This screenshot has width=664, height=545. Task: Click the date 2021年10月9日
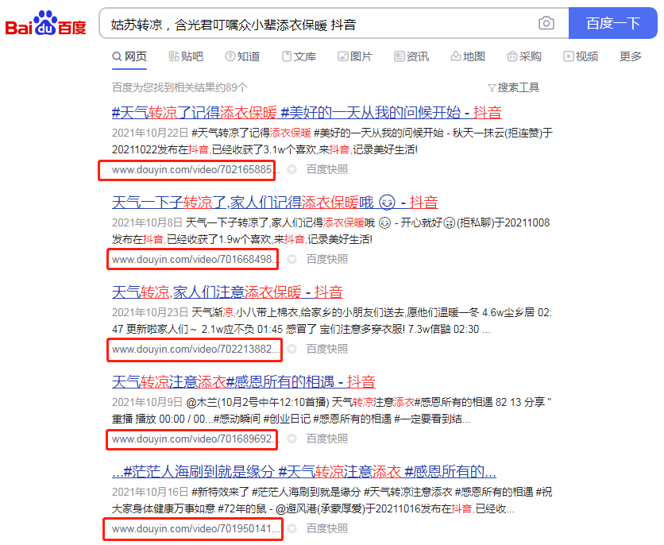[147, 402]
